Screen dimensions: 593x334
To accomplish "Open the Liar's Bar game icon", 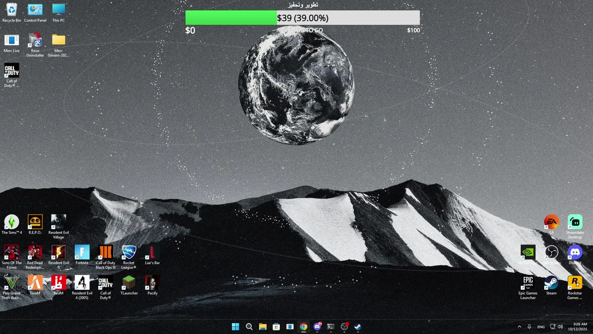I will 152,255.
